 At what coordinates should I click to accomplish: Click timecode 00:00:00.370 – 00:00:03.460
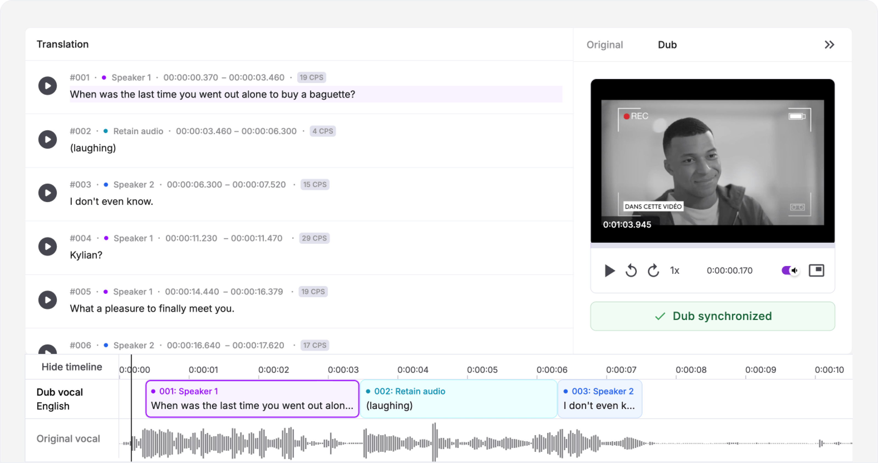(224, 77)
